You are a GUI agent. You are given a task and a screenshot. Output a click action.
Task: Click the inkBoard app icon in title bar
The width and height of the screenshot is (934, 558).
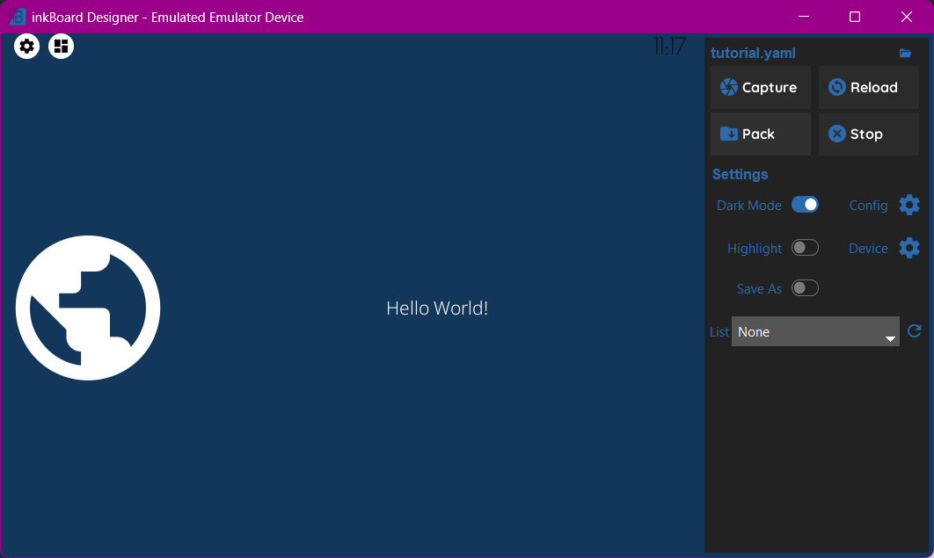pyautogui.click(x=18, y=17)
